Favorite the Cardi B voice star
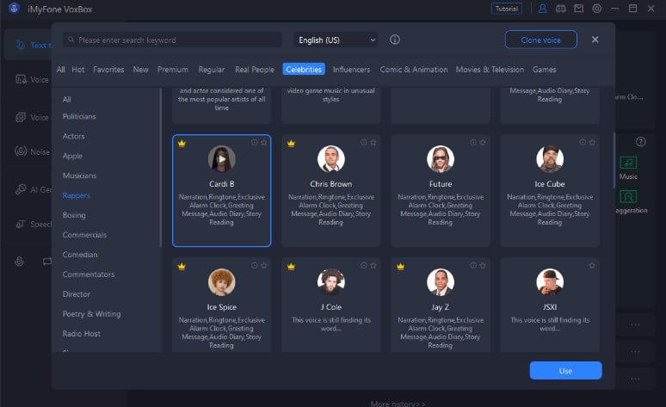This screenshot has height=407, width=666. coord(264,142)
